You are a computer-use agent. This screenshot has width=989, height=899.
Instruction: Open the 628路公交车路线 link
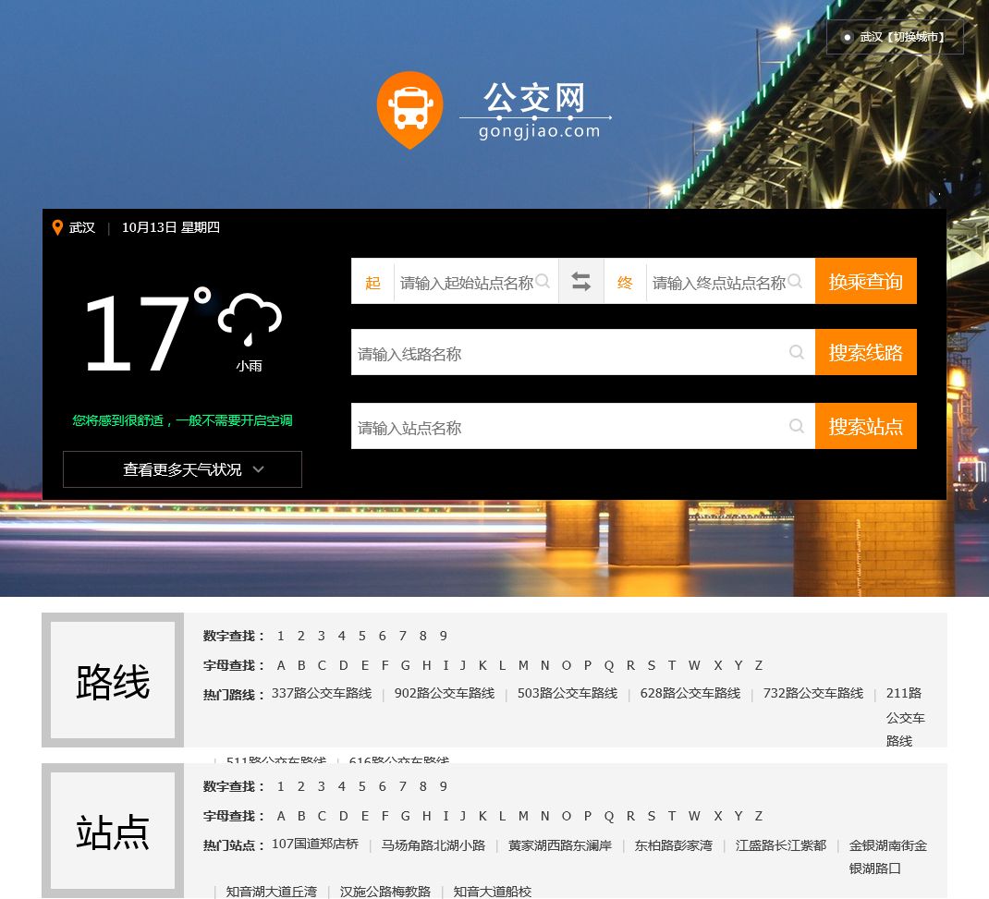(x=690, y=693)
